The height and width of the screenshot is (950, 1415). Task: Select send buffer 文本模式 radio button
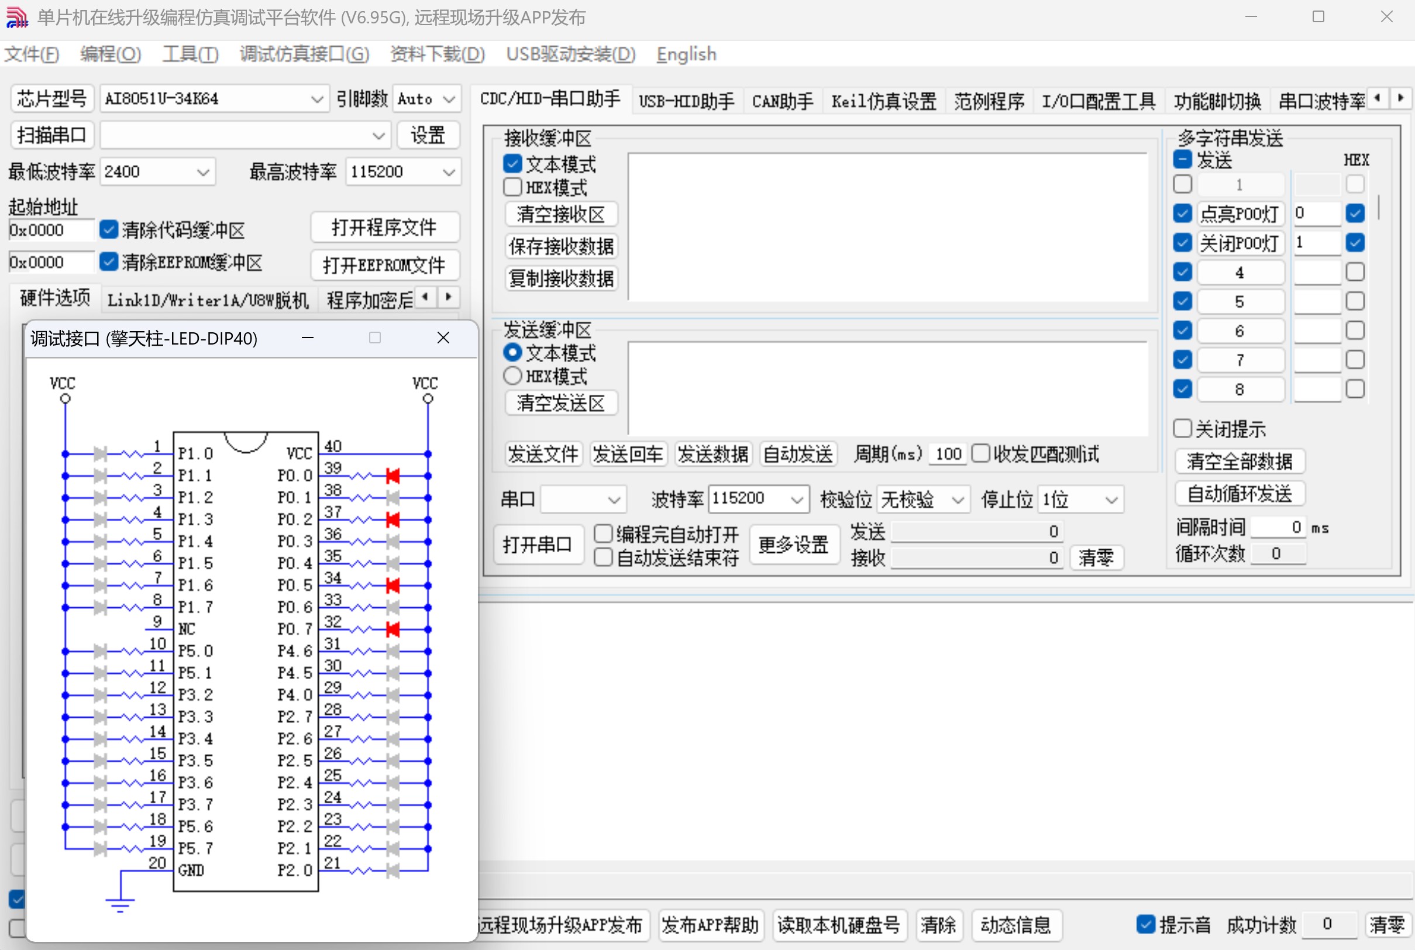coord(512,353)
